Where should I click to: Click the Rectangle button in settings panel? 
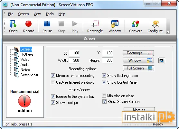138,53
